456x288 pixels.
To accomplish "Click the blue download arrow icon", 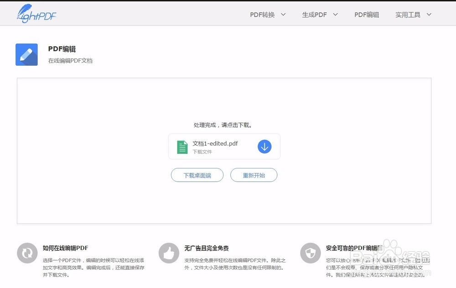I will (x=264, y=146).
